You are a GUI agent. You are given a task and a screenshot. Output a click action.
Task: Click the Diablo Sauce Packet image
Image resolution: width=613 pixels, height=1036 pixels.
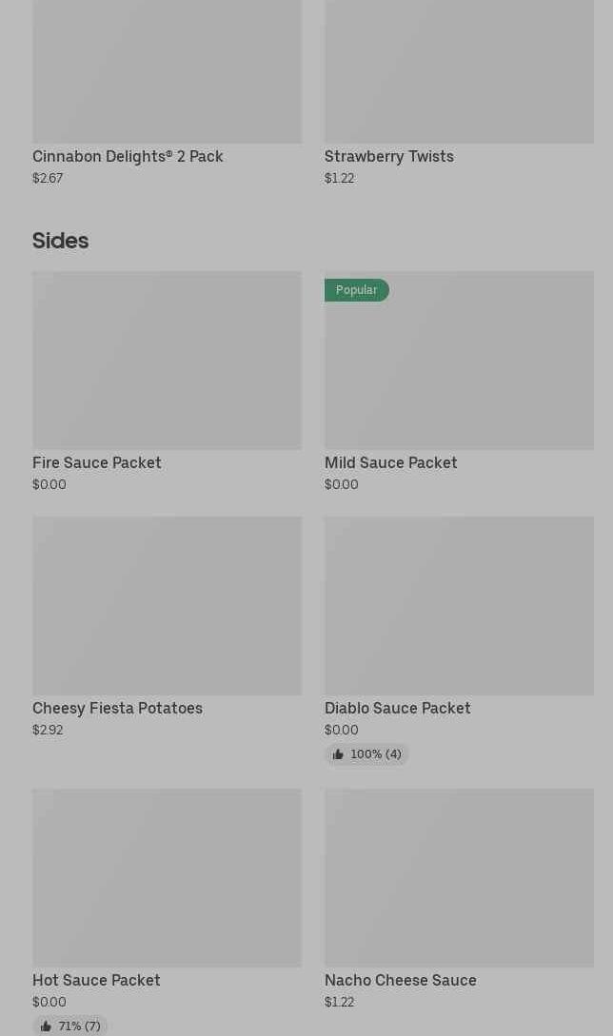[x=459, y=606]
